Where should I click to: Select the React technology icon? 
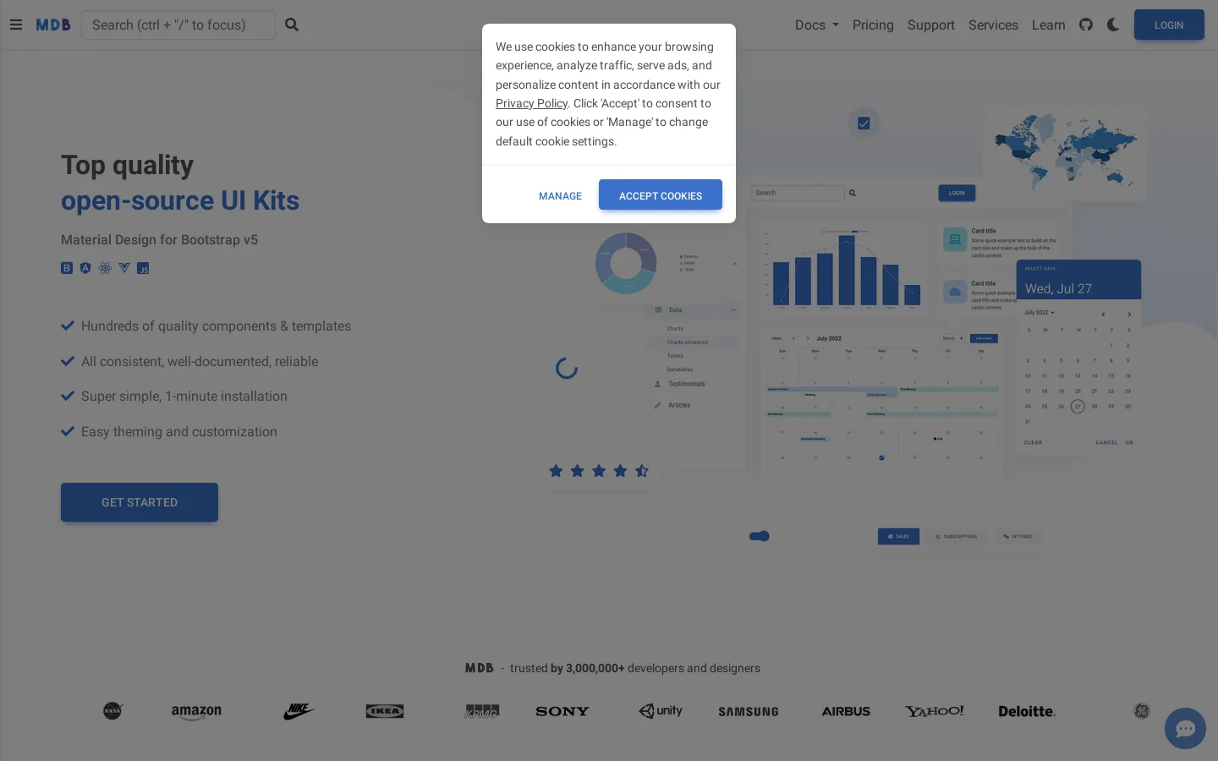105,268
